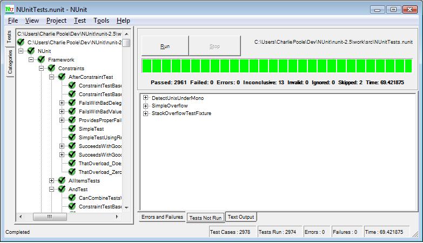Click the 'Tests Run : 2974' status panel
423x243 pixels.
pyautogui.click(x=279, y=232)
